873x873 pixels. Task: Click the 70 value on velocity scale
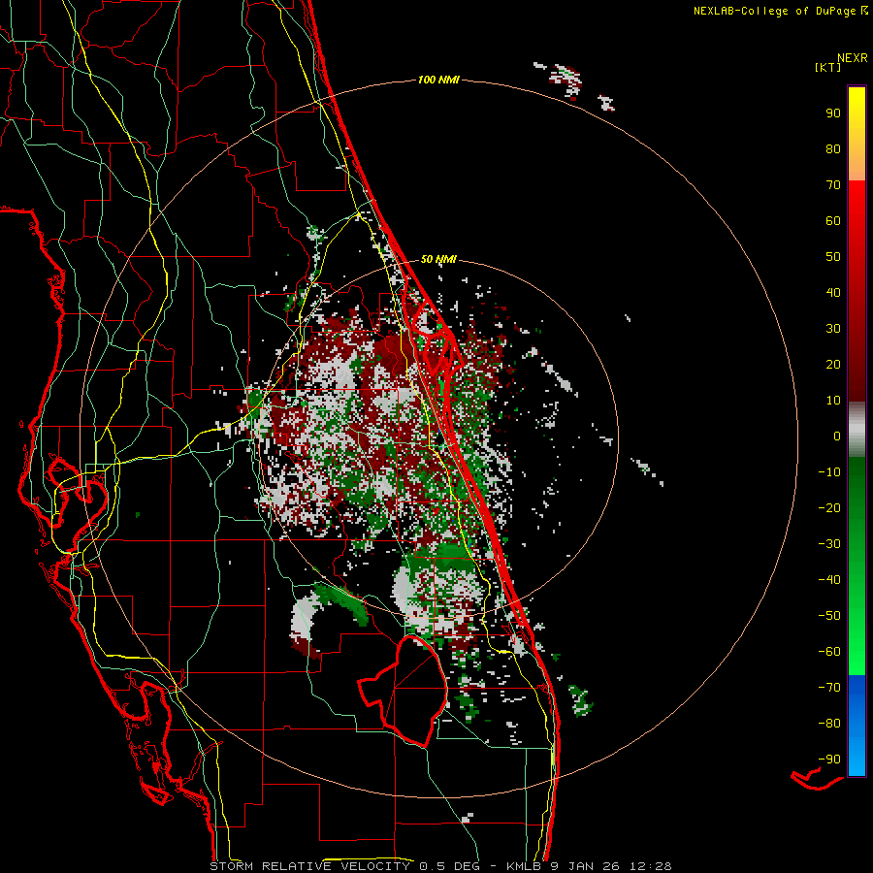833,185
